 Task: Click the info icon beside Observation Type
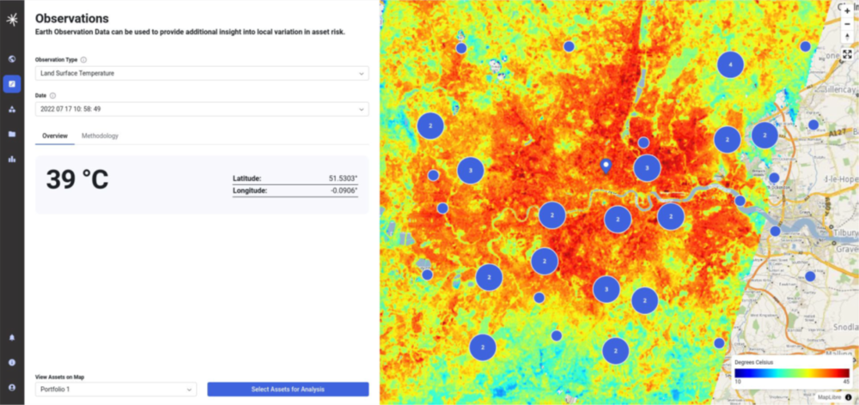pyautogui.click(x=83, y=60)
